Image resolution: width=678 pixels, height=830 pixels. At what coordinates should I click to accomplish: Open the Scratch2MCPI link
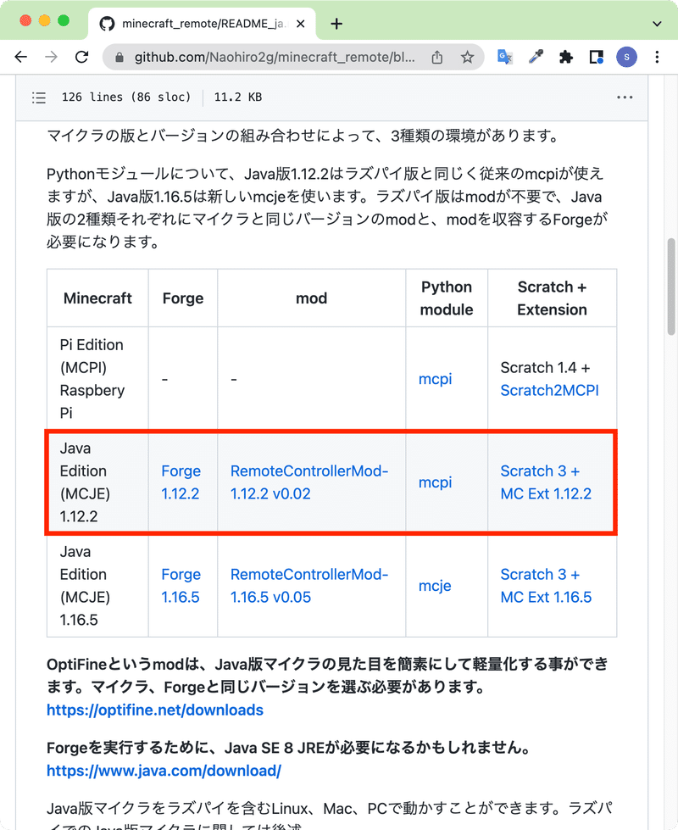click(x=549, y=390)
